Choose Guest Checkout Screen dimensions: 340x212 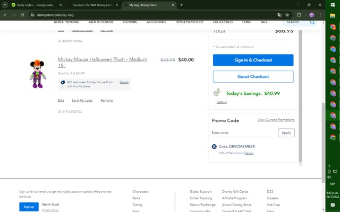(253, 76)
